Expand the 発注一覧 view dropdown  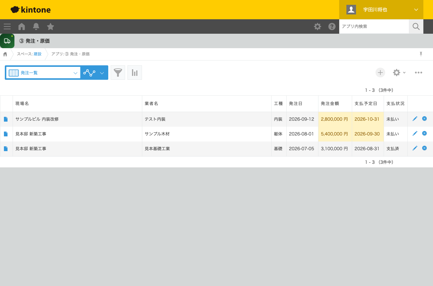coord(43,73)
